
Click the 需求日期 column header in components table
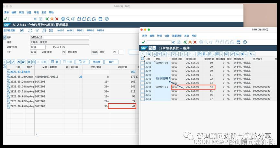(191, 59)
